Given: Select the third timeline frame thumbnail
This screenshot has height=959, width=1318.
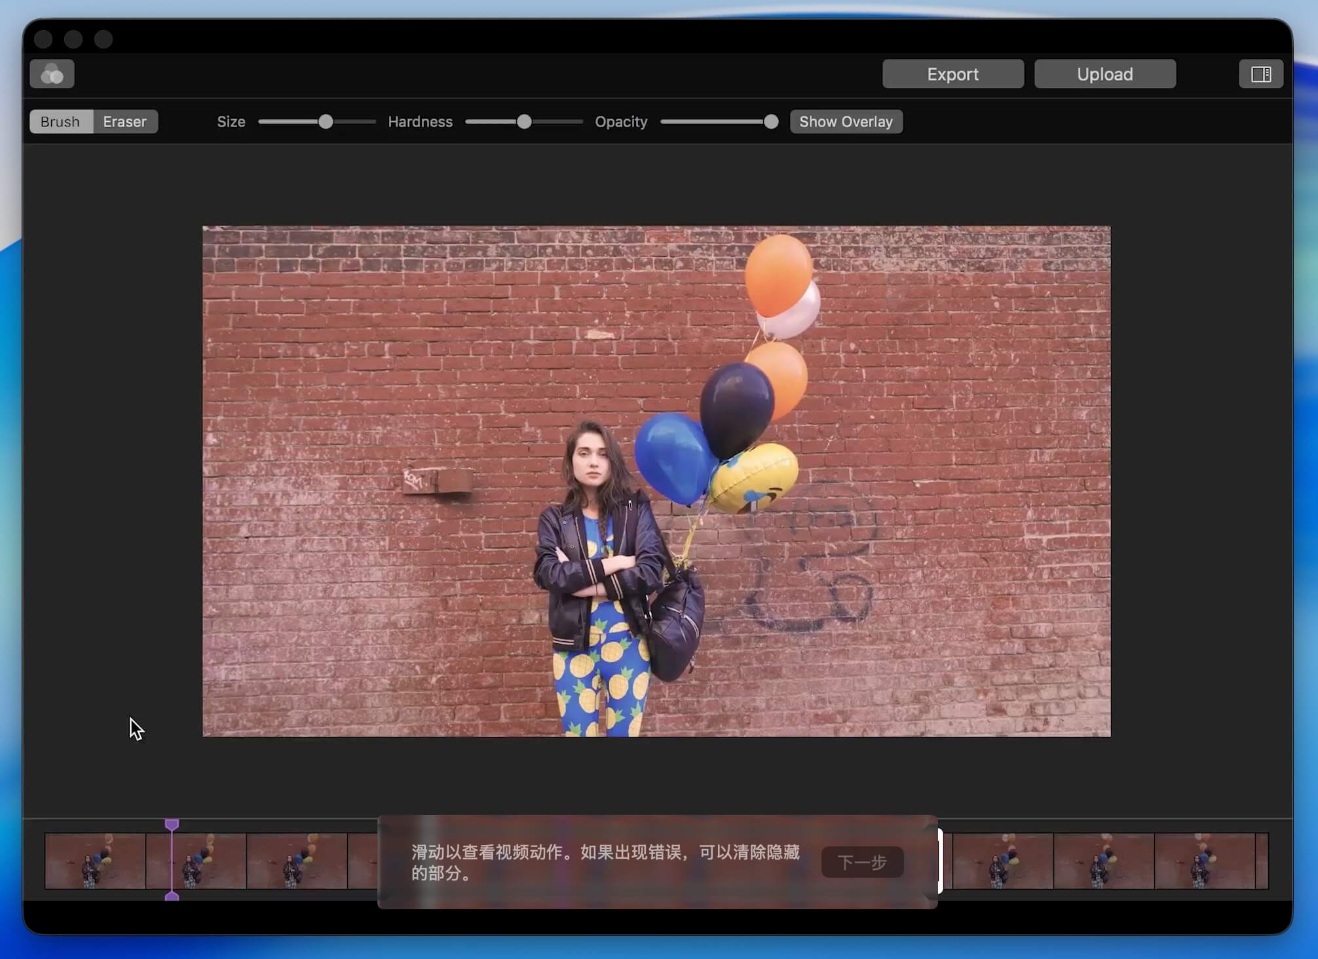Looking at the screenshot, I should click(x=297, y=861).
